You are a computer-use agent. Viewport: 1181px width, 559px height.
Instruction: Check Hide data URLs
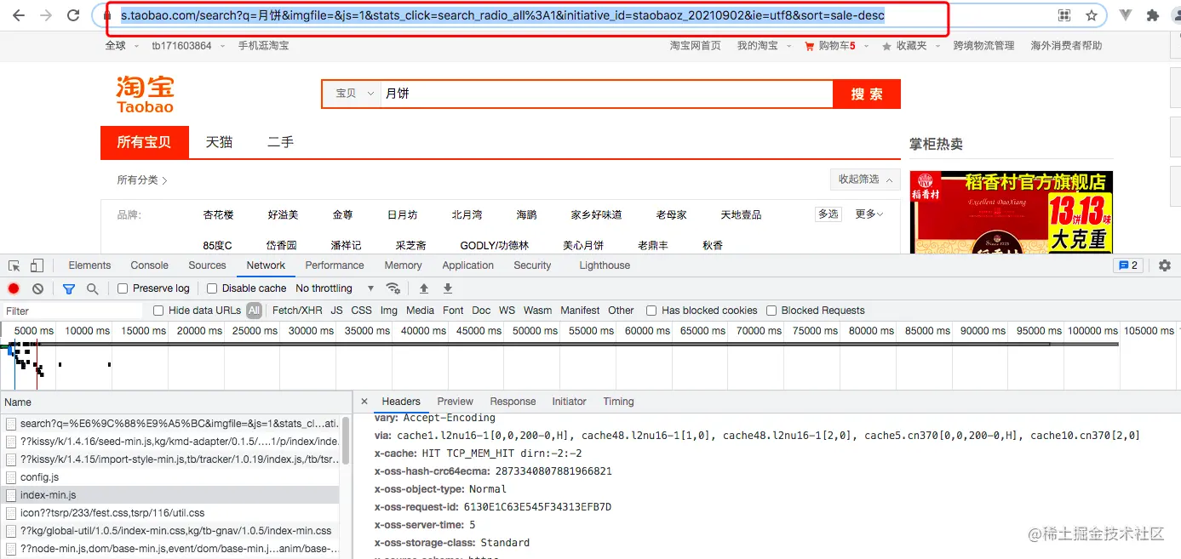point(158,311)
